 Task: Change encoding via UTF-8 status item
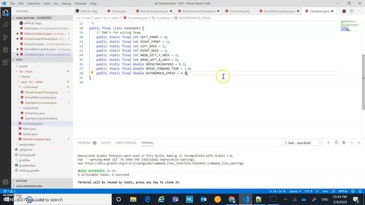click(308, 191)
